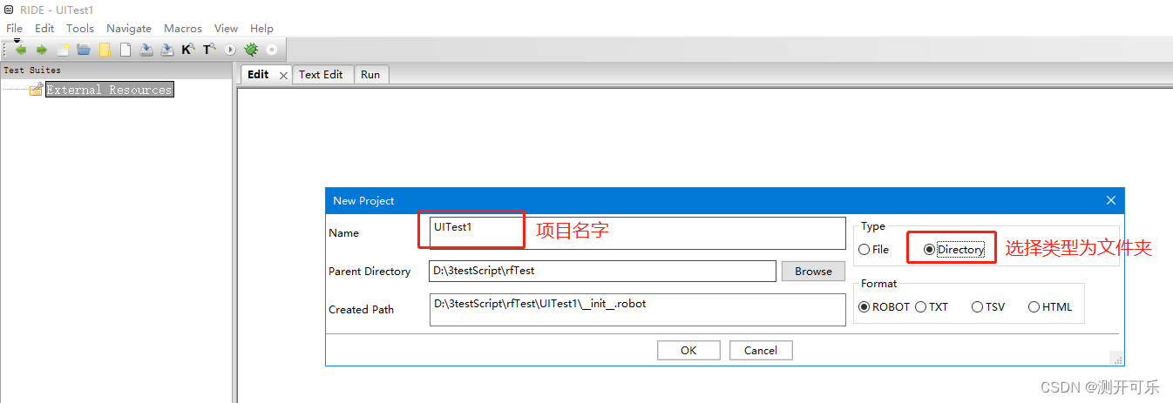Click the New Project toolbar icon
Screen dimensions: 1173x403
click(63, 50)
